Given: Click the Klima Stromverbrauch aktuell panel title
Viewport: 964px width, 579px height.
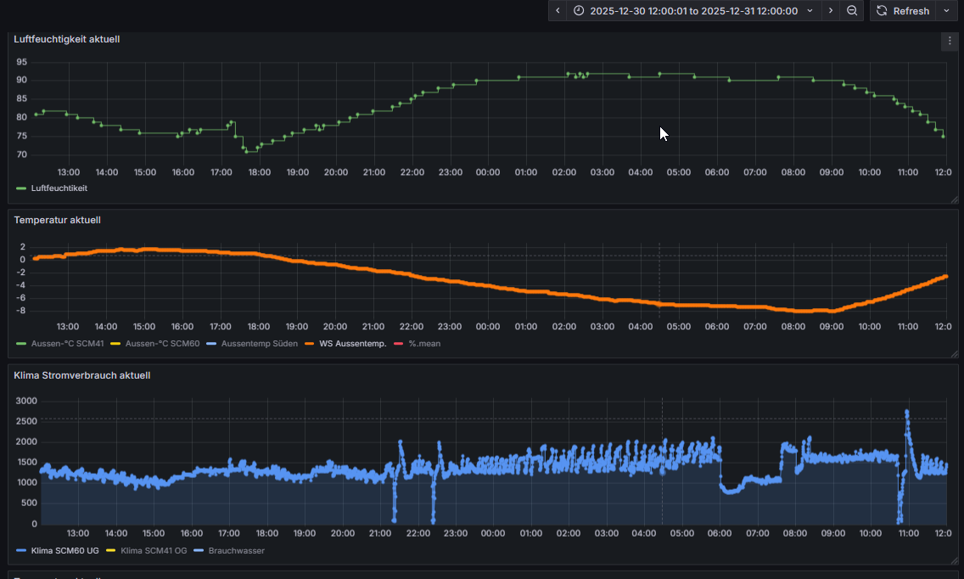Looking at the screenshot, I should (x=81, y=374).
